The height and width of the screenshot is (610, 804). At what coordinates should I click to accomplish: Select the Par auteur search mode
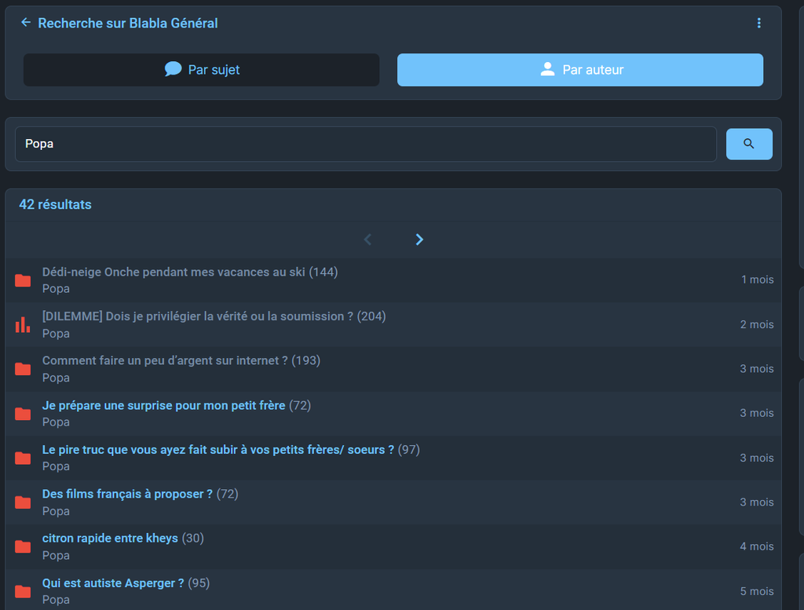pos(579,70)
